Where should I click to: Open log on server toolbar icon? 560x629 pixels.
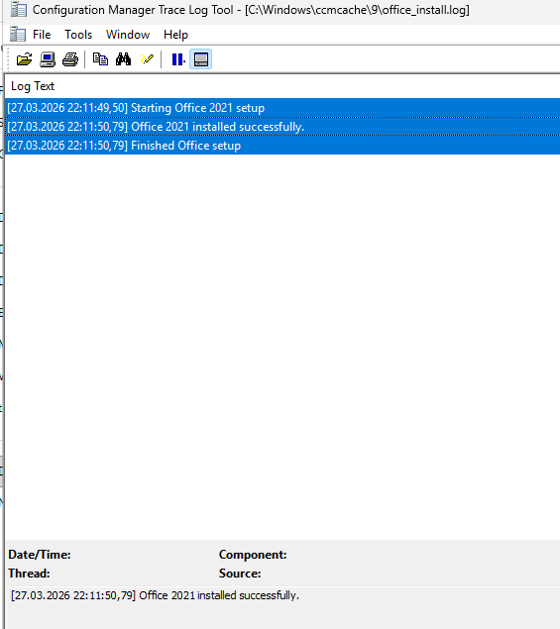click(x=48, y=59)
